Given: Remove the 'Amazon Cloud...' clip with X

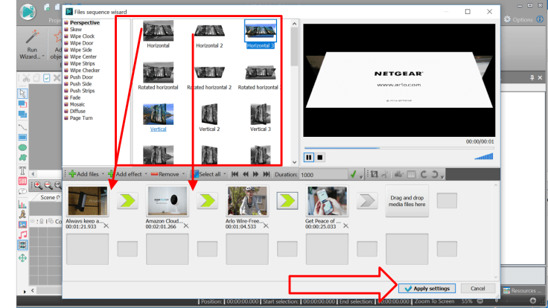Looking at the screenshot, I should tap(186, 226).
